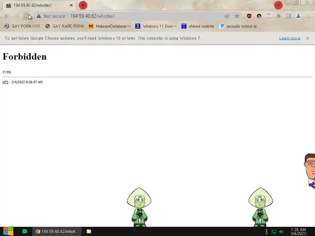This screenshot has width=315, height=236.
Task: Open the taskbar clock 1:26 AM
Action: pos(298,231)
